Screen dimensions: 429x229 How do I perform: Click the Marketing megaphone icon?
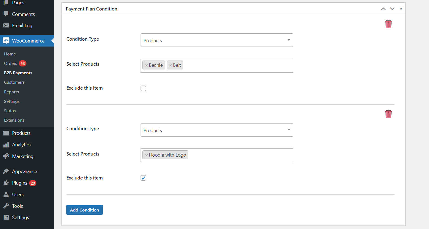pyautogui.click(x=6, y=156)
